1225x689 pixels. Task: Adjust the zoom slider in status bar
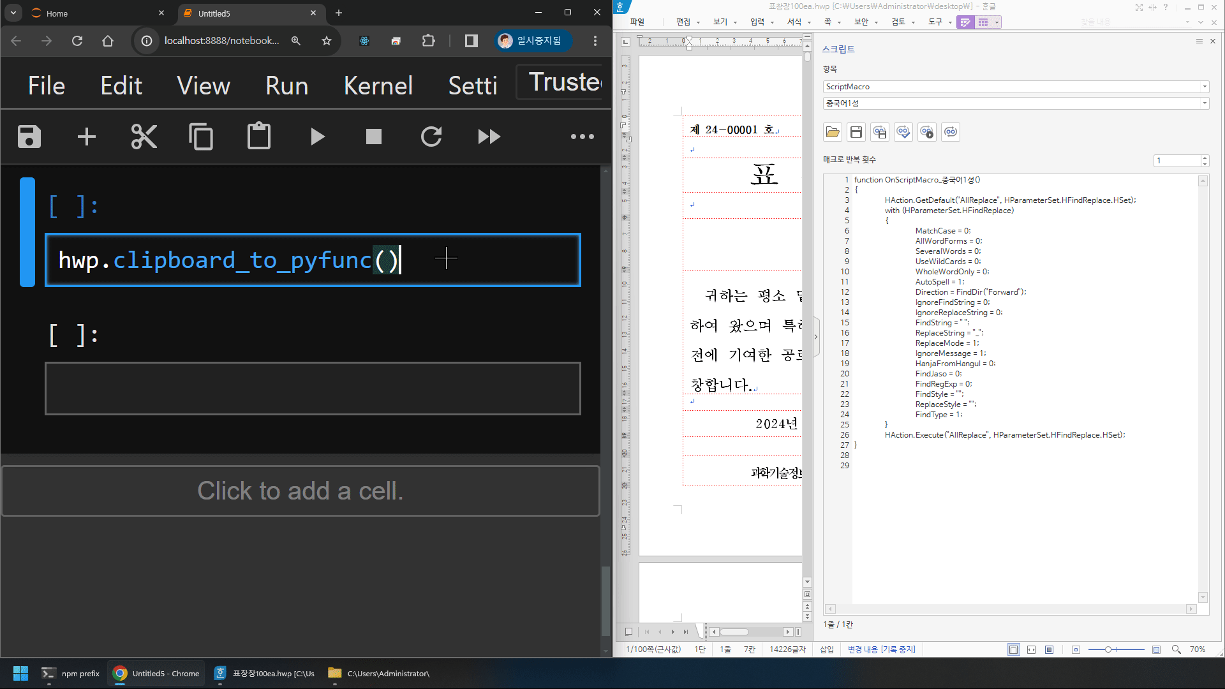[1109, 649]
